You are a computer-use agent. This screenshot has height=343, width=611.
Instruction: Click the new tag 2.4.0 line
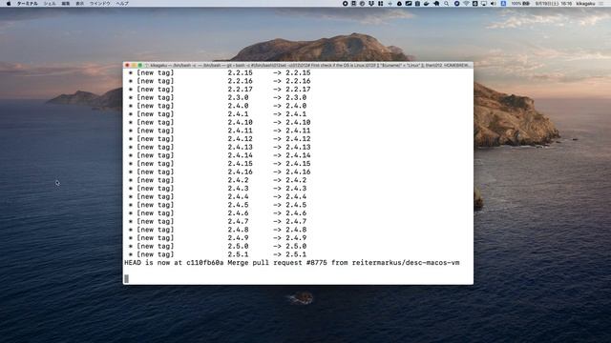point(218,106)
